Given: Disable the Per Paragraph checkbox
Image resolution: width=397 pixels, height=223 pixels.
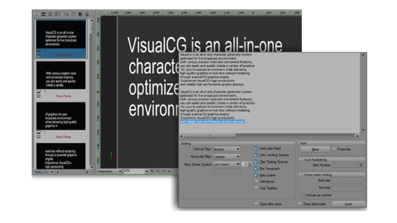Looking at the screenshot, I should coord(256,168).
